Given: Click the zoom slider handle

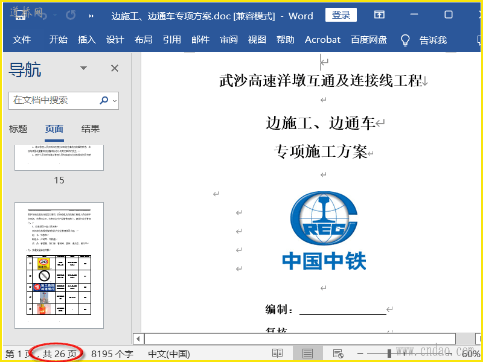Looking at the screenshot, I should [389, 354].
